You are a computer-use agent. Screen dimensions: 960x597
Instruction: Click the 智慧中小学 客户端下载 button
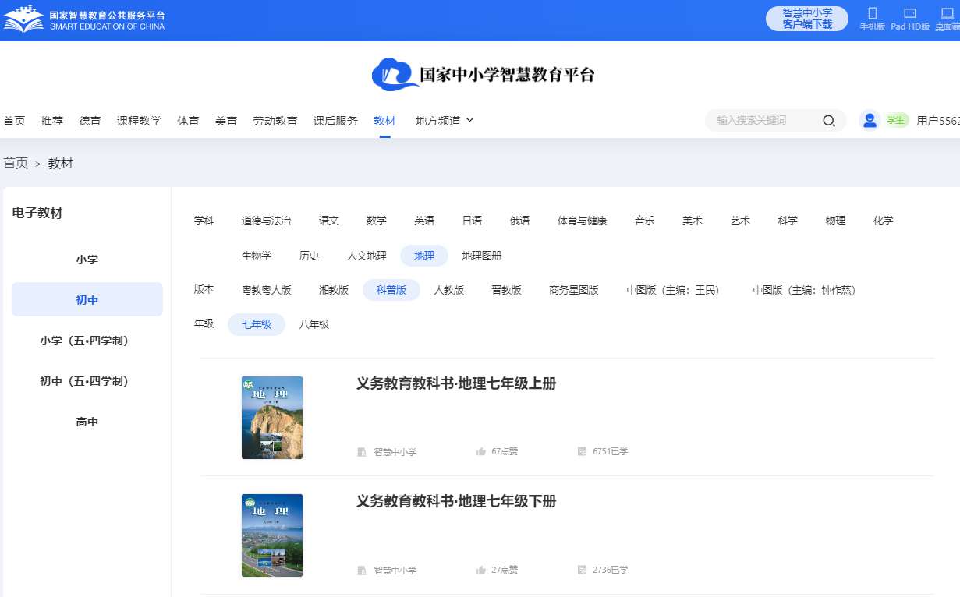[x=807, y=19]
